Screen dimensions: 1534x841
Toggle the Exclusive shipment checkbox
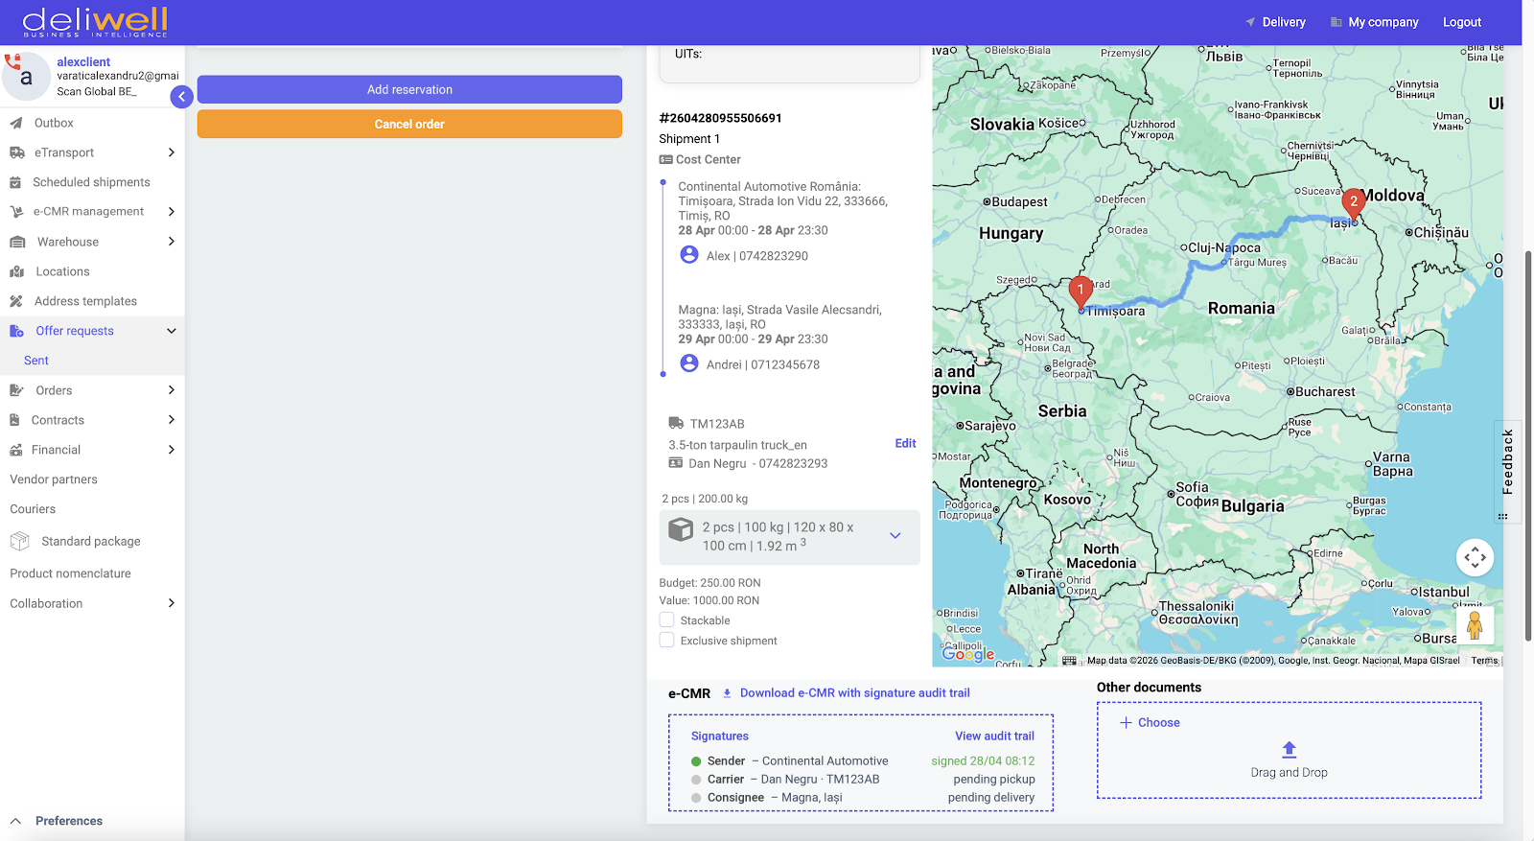click(x=667, y=641)
